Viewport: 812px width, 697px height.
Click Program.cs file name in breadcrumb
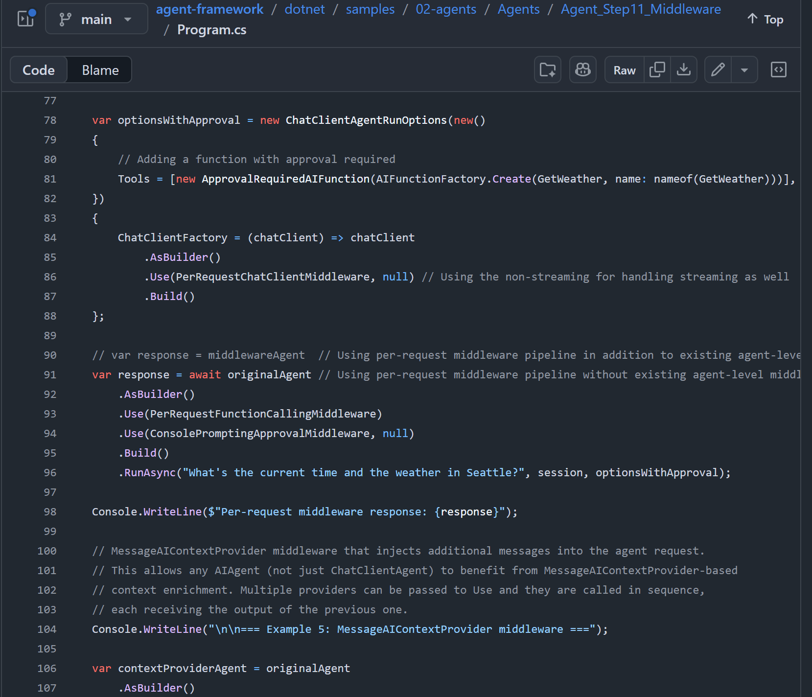(211, 30)
